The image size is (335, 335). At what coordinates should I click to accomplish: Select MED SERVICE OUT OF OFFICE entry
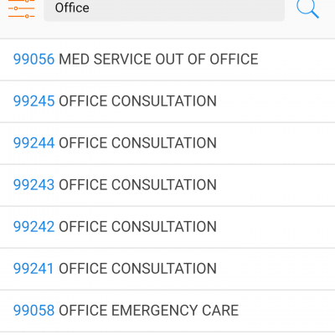pos(158,59)
